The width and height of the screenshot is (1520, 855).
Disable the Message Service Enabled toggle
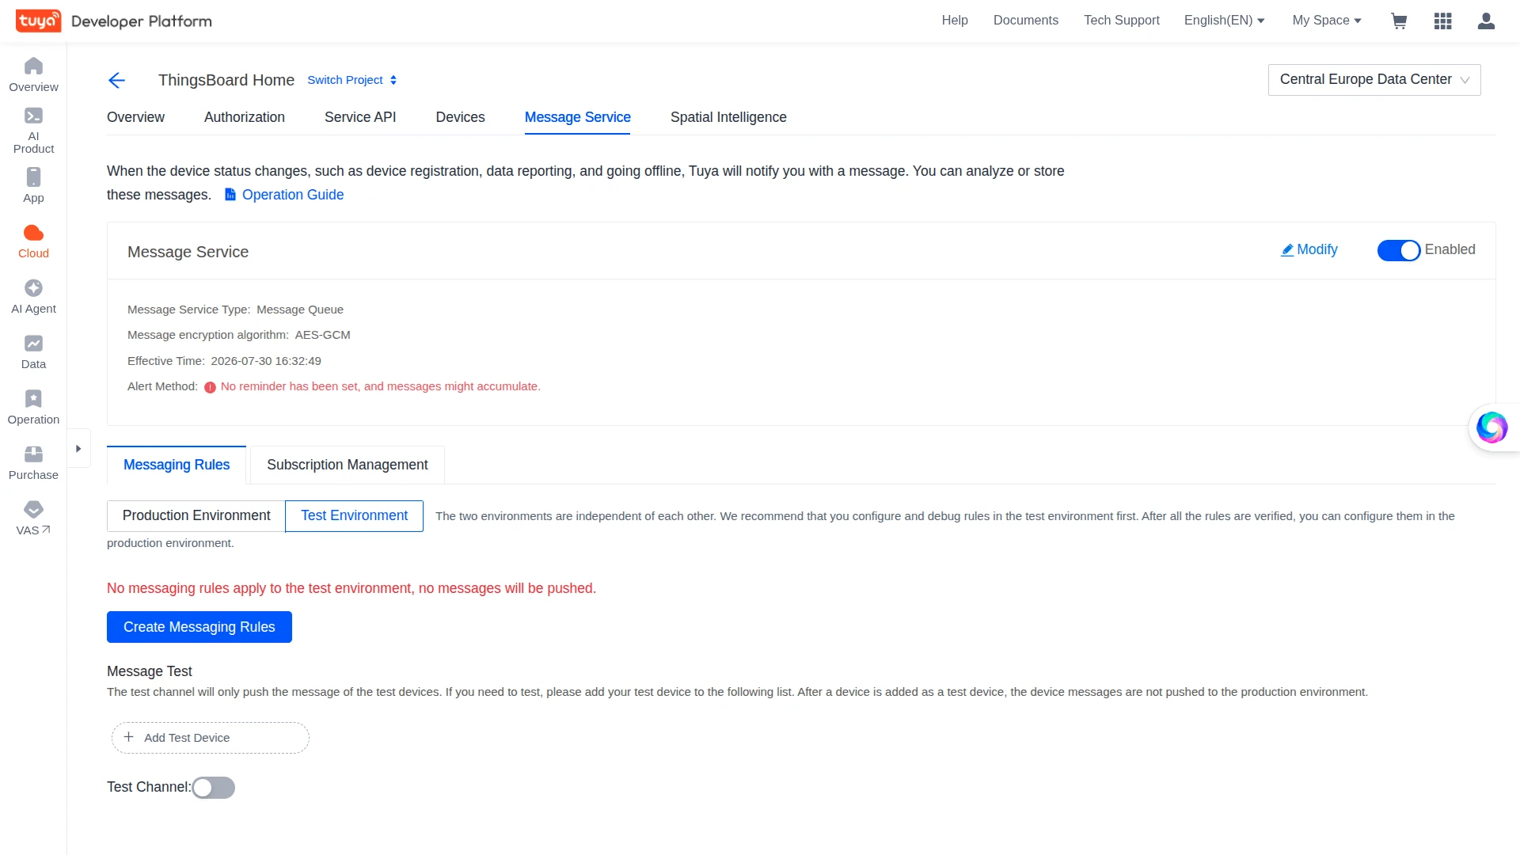[1398, 250]
